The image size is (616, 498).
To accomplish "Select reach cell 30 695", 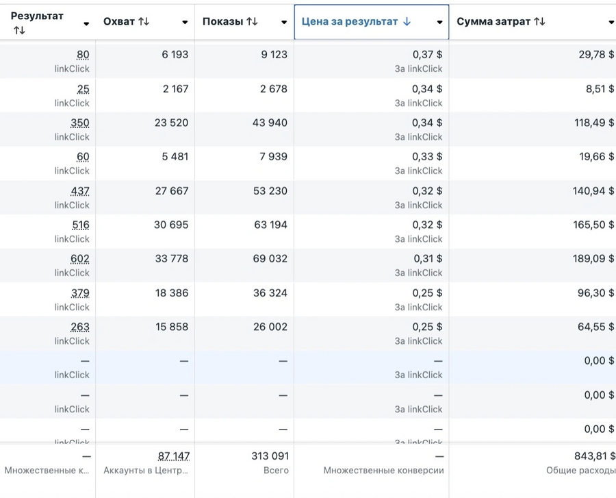I will [x=171, y=225].
